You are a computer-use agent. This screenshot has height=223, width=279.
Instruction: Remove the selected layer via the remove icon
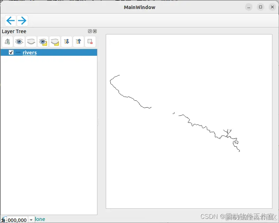click(x=90, y=41)
